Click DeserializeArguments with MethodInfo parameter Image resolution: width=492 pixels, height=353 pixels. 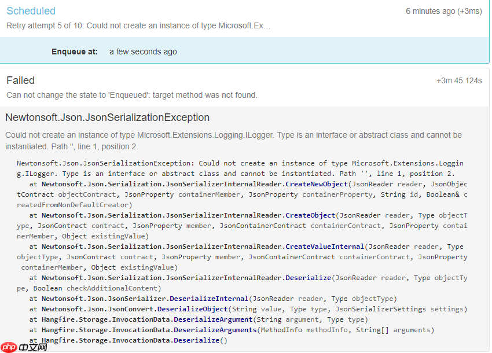coord(215,330)
